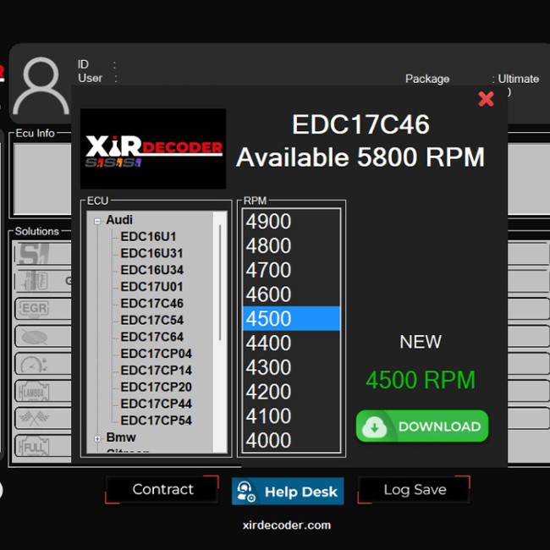Select EDC17CP14 in the ECU tree
Image resolution: width=550 pixels, height=550 pixels.
(156, 371)
